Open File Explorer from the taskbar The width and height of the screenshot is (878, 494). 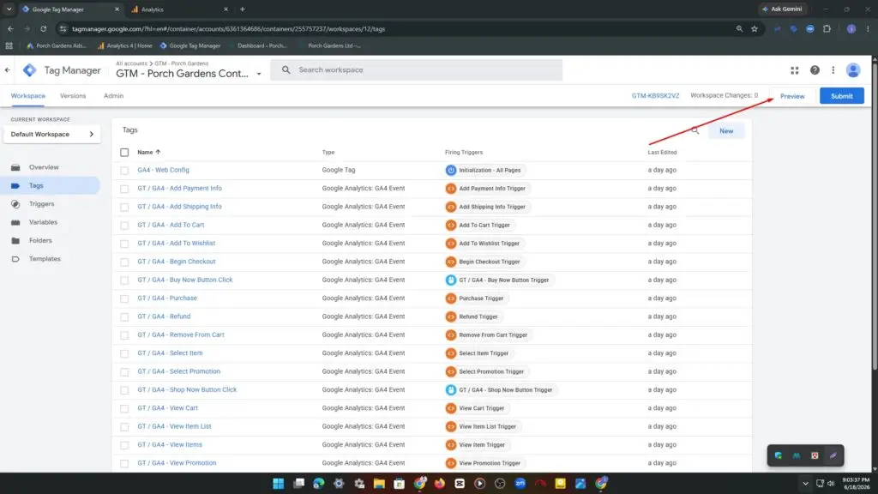379,484
